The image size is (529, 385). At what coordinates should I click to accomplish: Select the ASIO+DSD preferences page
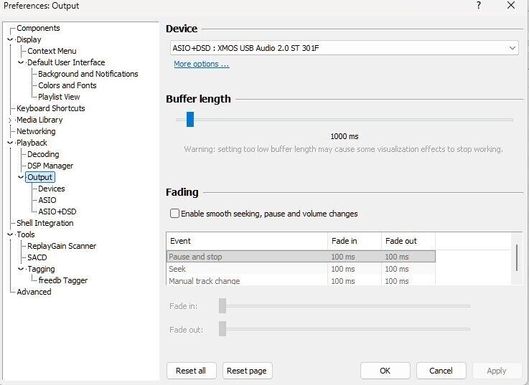(57, 211)
